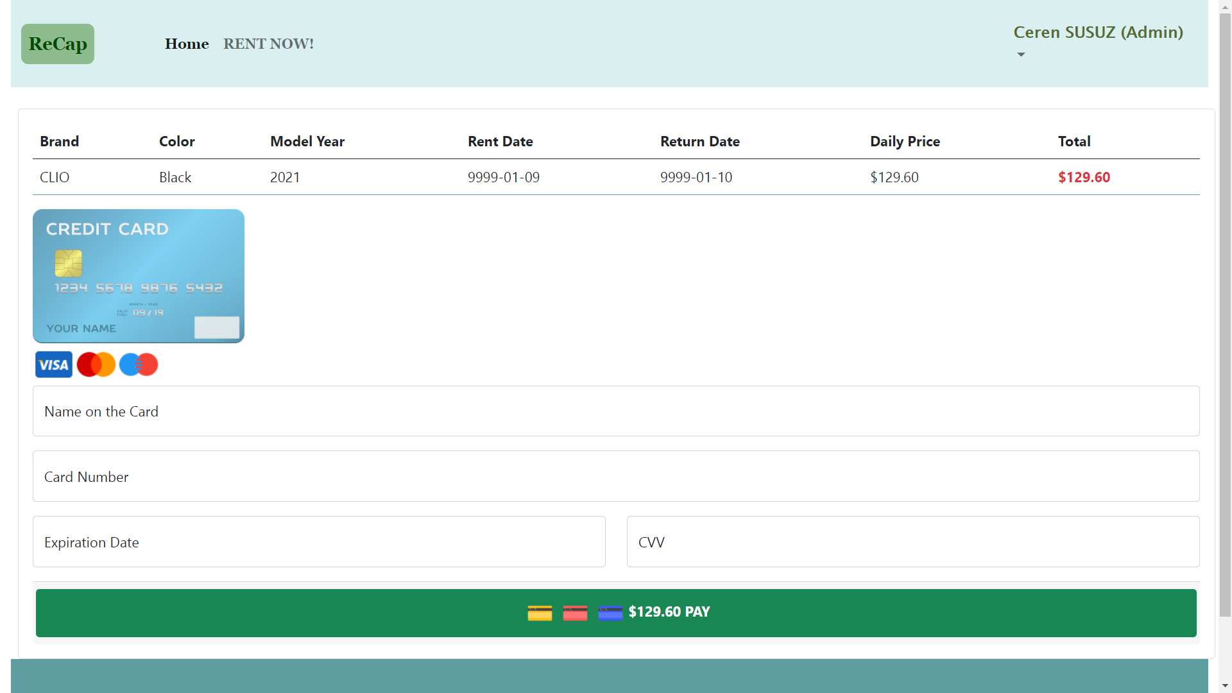
Task: Click the credit card preview image
Action: 139,276
